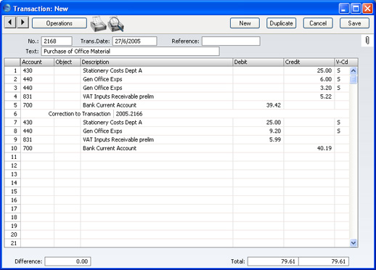
Task: Select credit amount 25.00 in row 1
Action: pyautogui.click(x=324, y=70)
